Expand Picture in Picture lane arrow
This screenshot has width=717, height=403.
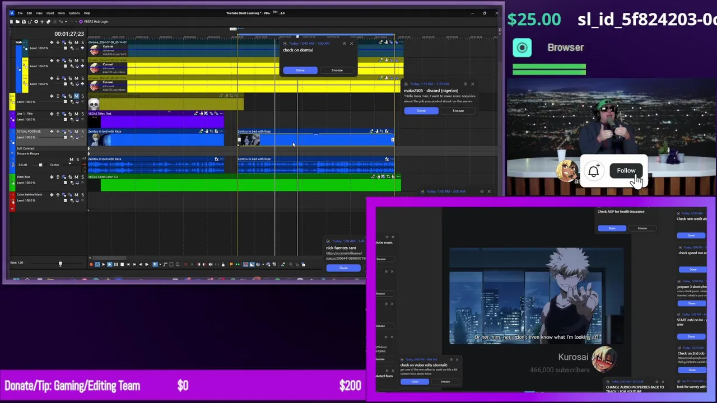tap(88, 153)
